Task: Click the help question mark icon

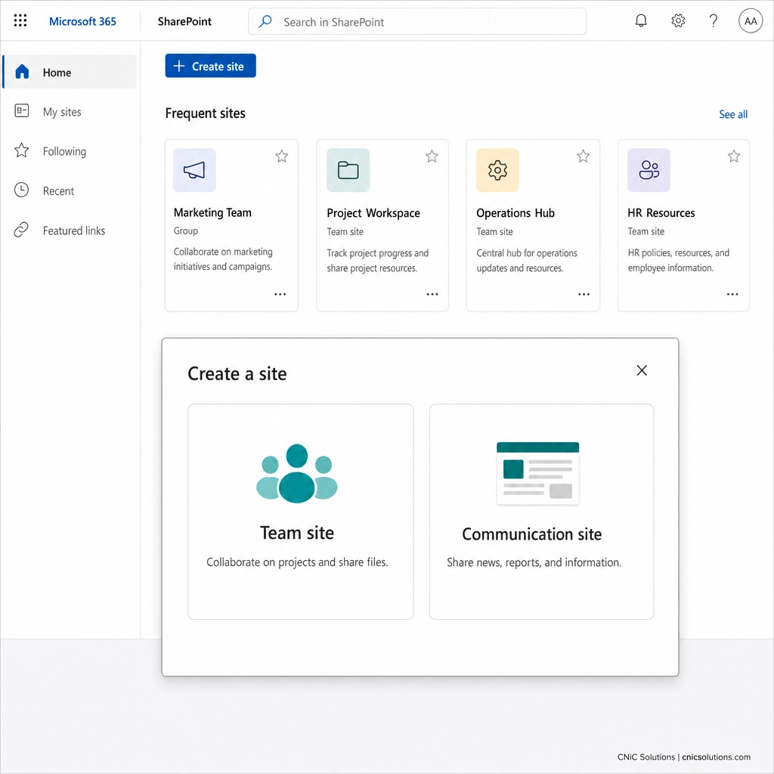Action: pyautogui.click(x=714, y=20)
